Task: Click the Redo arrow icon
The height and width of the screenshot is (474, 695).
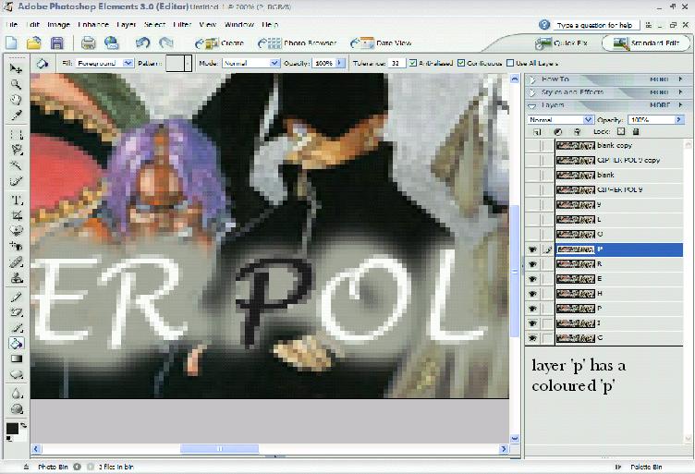Action: pos(166,43)
